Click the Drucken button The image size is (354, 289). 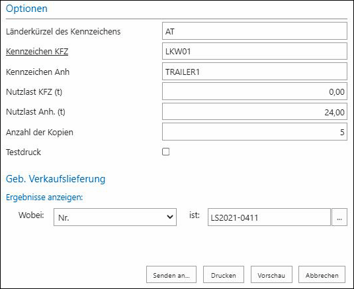click(x=223, y=274)
